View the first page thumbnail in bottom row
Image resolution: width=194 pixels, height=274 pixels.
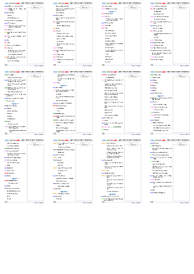tap(24, 171)
